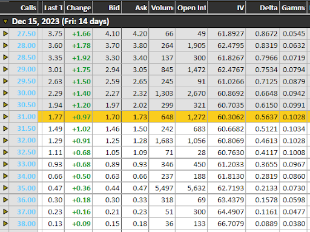Expand the 28.00 strike row arrow

[x=5, y=45]
